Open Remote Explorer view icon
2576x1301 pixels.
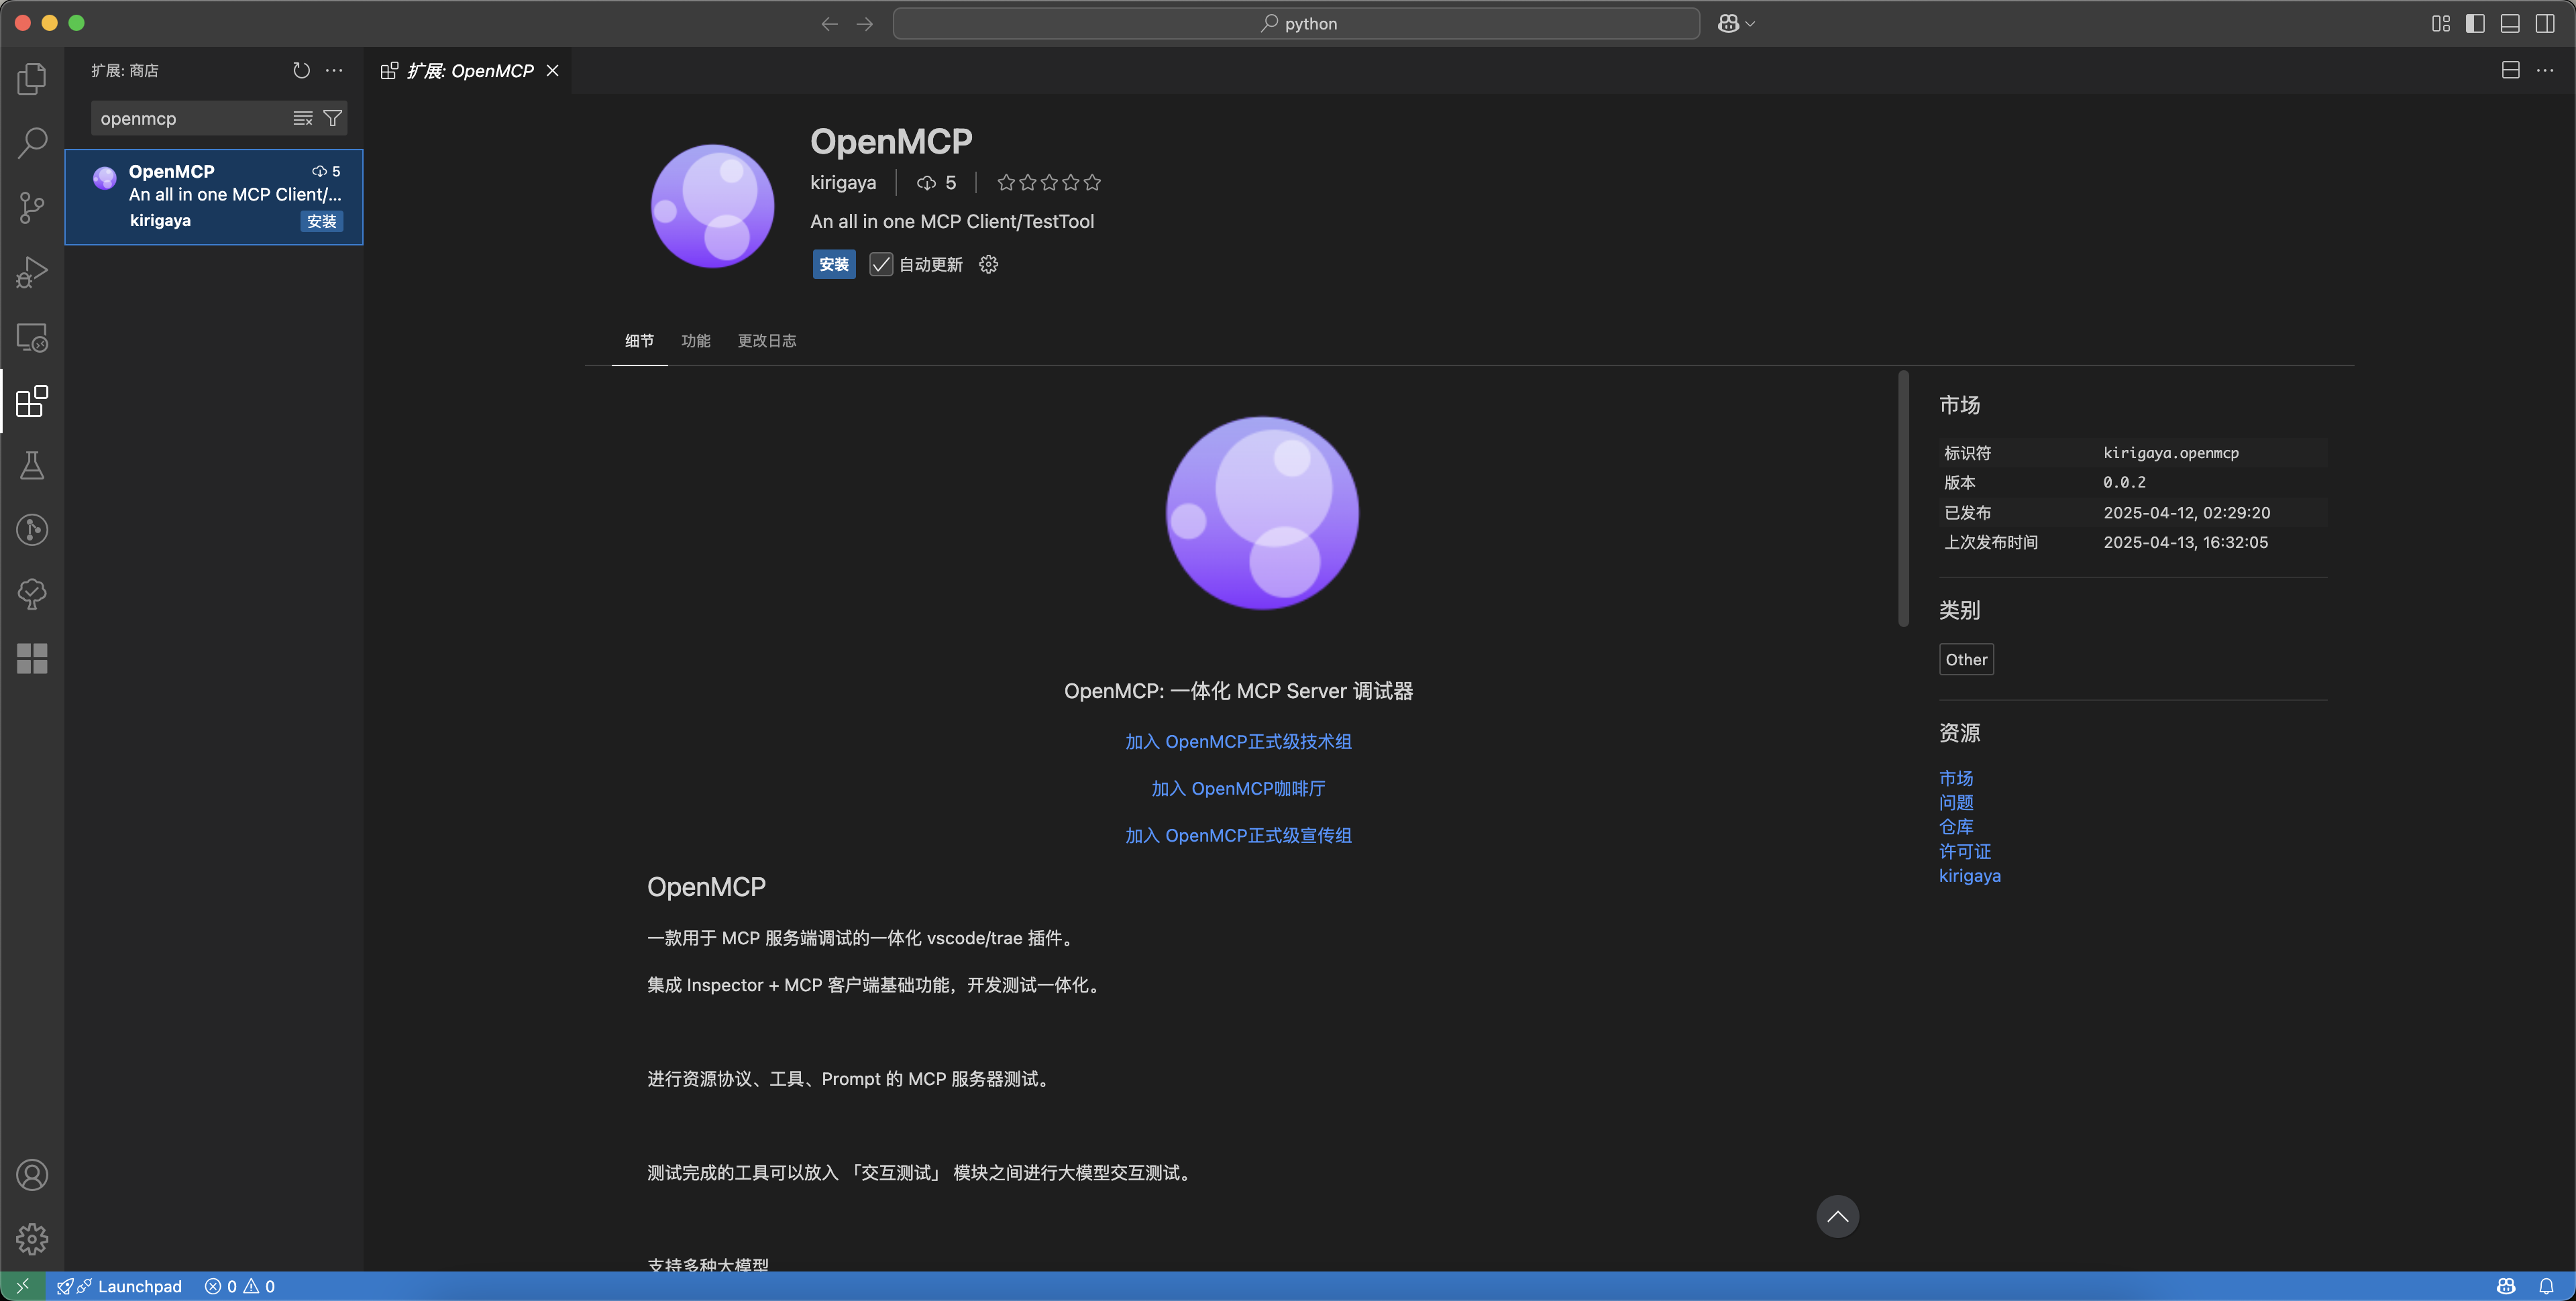[x=32, y=338]
